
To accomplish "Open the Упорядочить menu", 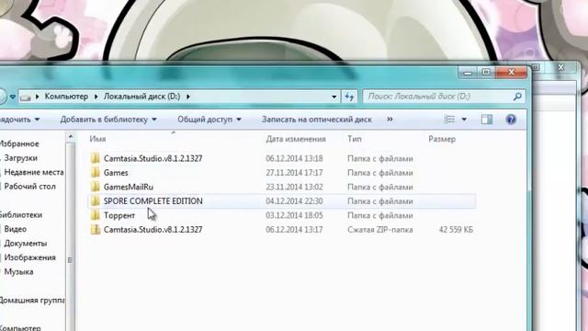I will (19, 120).
